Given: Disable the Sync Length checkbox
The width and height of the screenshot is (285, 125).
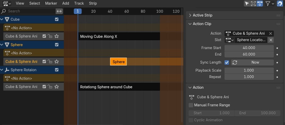Looking at the screenshot, I should (227, 62).
